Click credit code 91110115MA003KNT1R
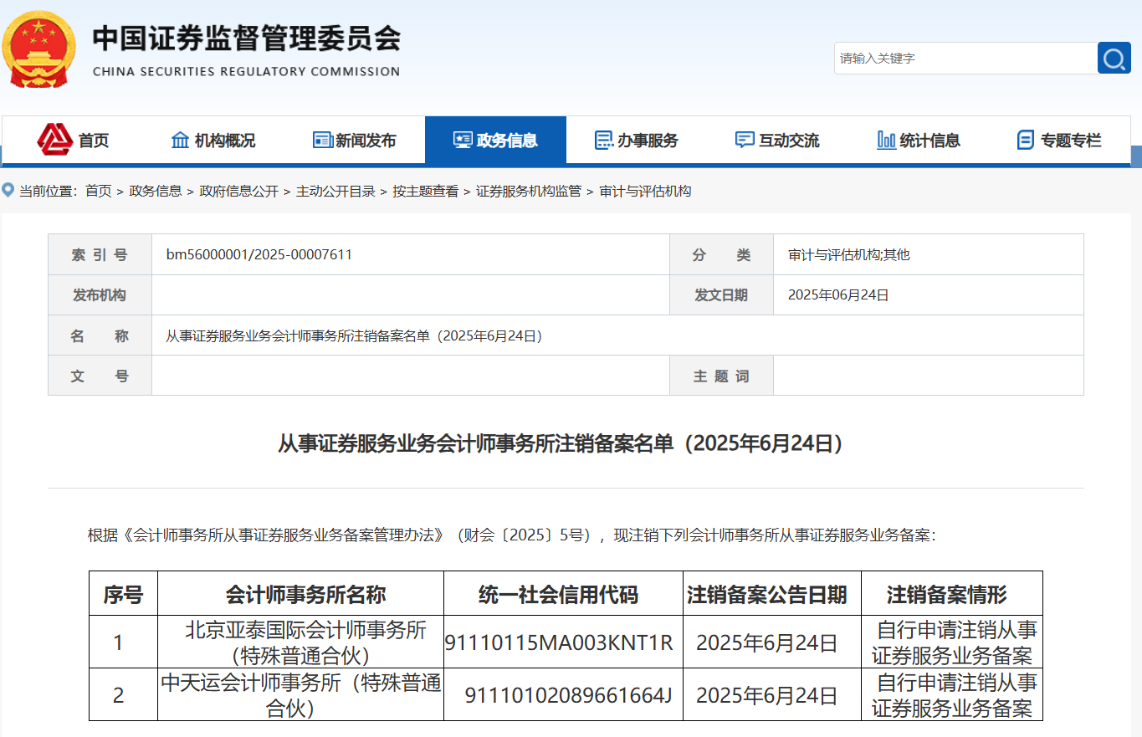Image resolution: width=1142 pixels, height=737 pixels. tap(559, 642)
